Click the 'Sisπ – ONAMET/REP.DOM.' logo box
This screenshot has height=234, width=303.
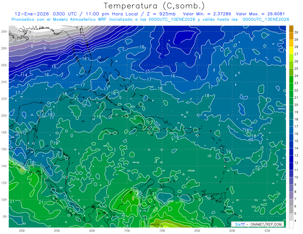pos(257,224)
